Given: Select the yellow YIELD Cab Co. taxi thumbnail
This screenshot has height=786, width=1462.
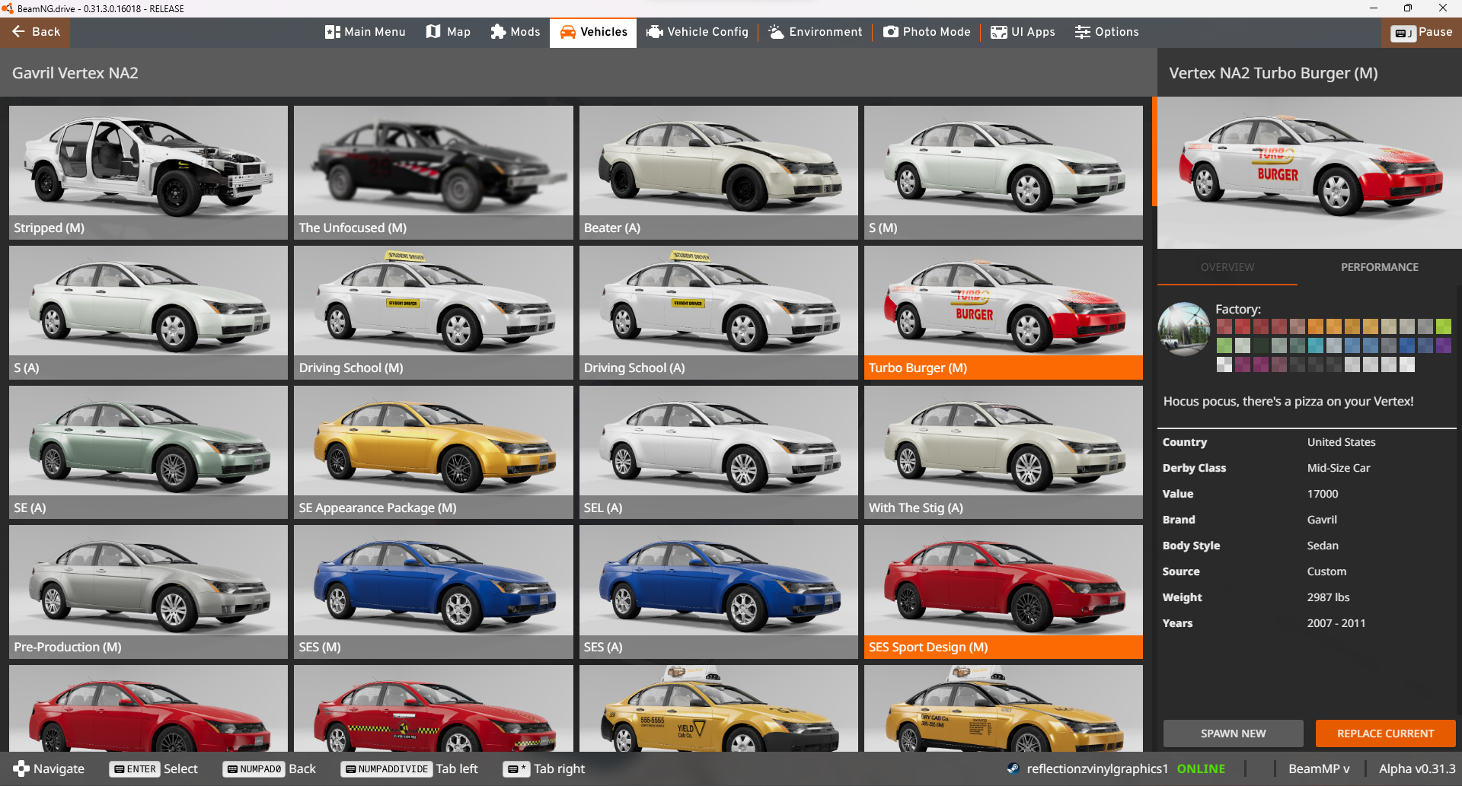Looking at the screenshot, I should pyautogui.click(x=718, y=708).
